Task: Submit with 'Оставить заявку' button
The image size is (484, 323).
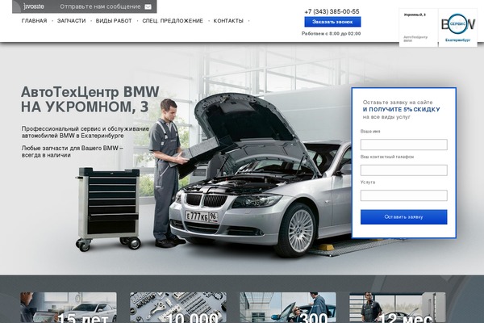Action: click(x=404, y=217)
